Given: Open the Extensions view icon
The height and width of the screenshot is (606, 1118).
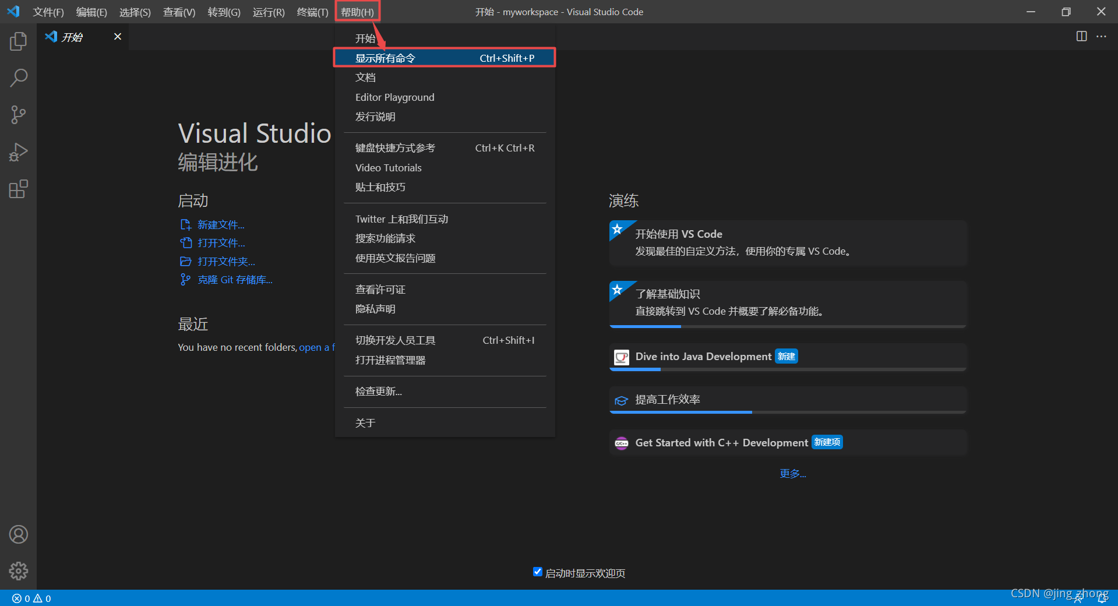Looking at the screenshot, I should click(x=18, y=189).
